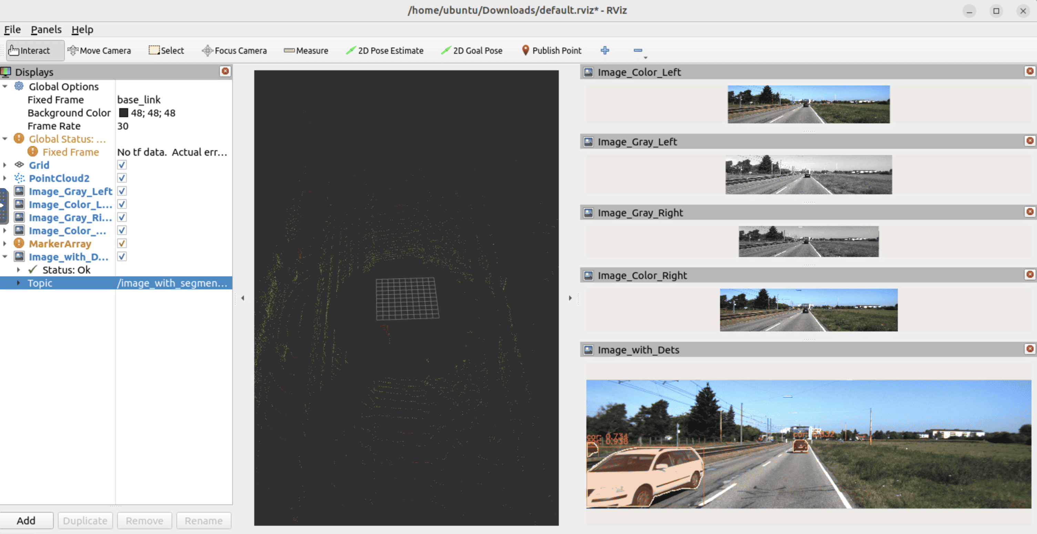
Task: Close the Image_with_Dets panel
Action: pyautogui.click(x=1029, y=349)
